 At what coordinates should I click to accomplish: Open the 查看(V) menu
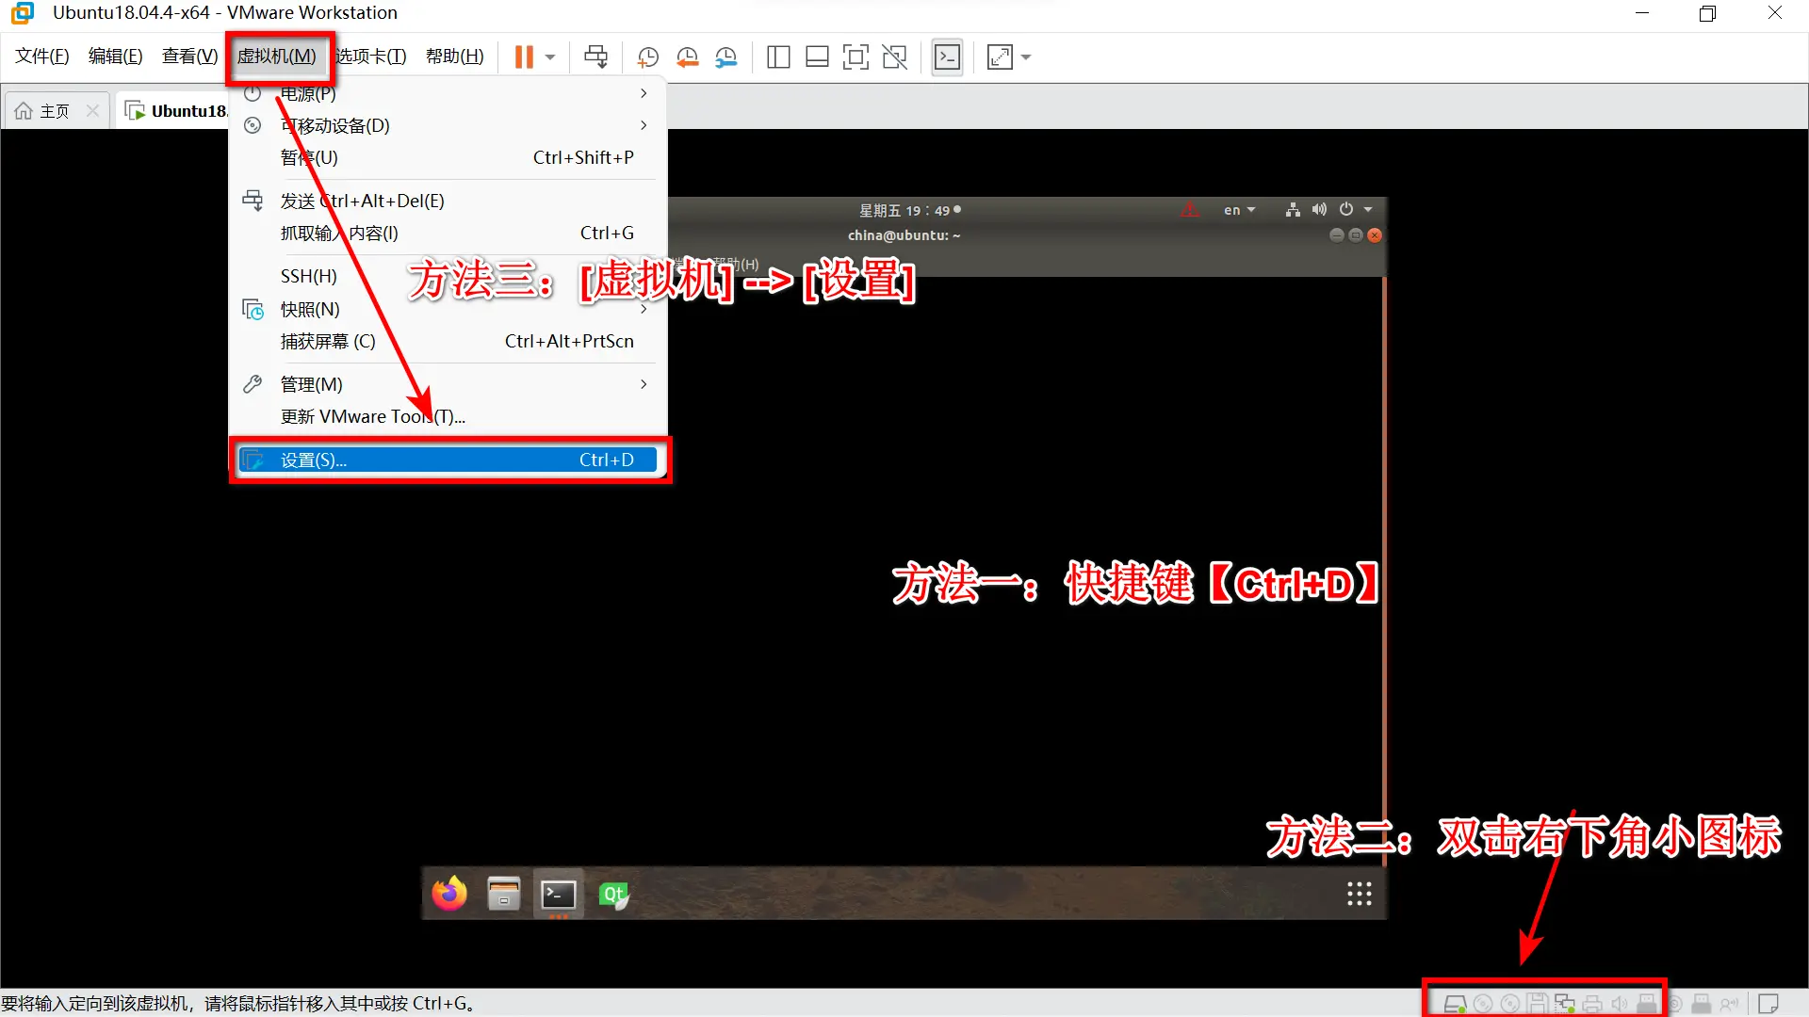pyautogui.click(x=189, y=56)
